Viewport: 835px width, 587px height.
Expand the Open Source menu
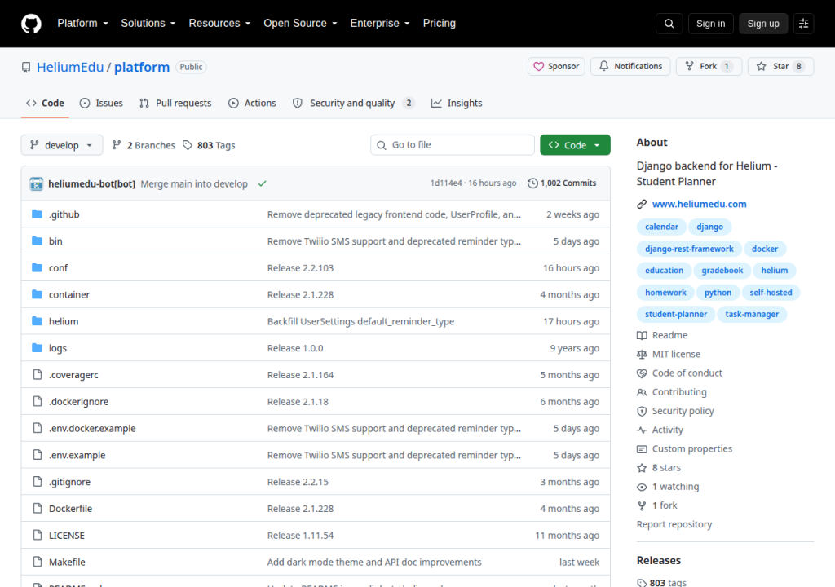pyautogui.click(x=300, y=24)
